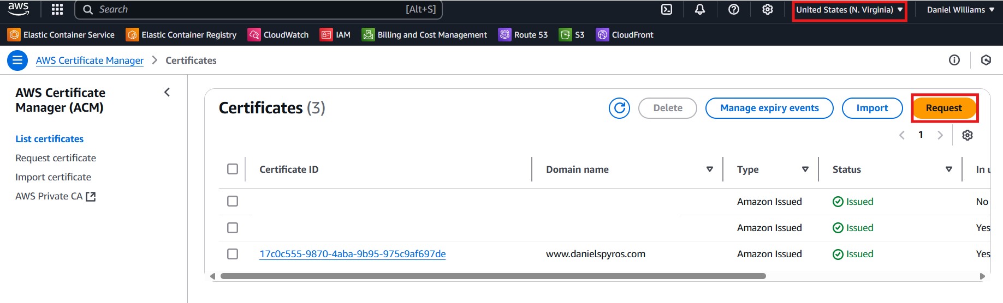Open CloudShell terminal icon
1003x303 pixels.
click(x=667, y=9)
